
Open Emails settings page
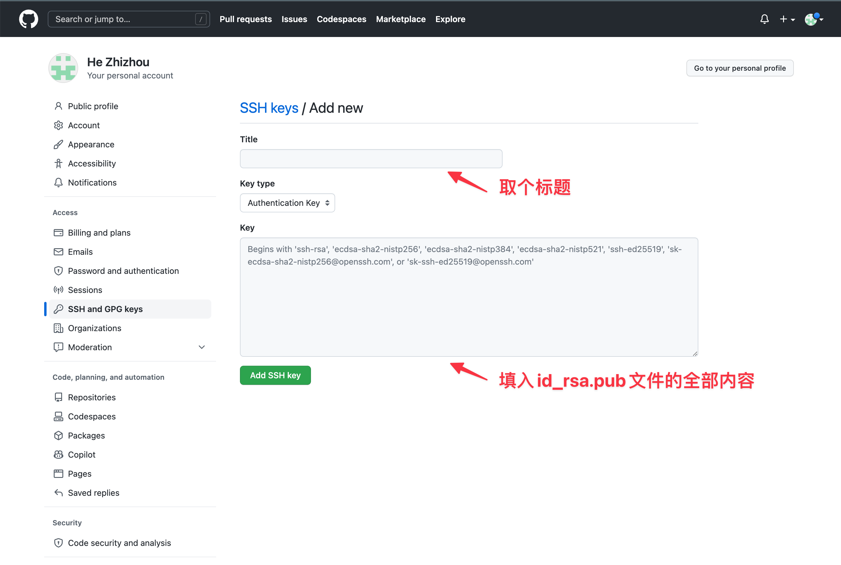[x=130, y=251]
